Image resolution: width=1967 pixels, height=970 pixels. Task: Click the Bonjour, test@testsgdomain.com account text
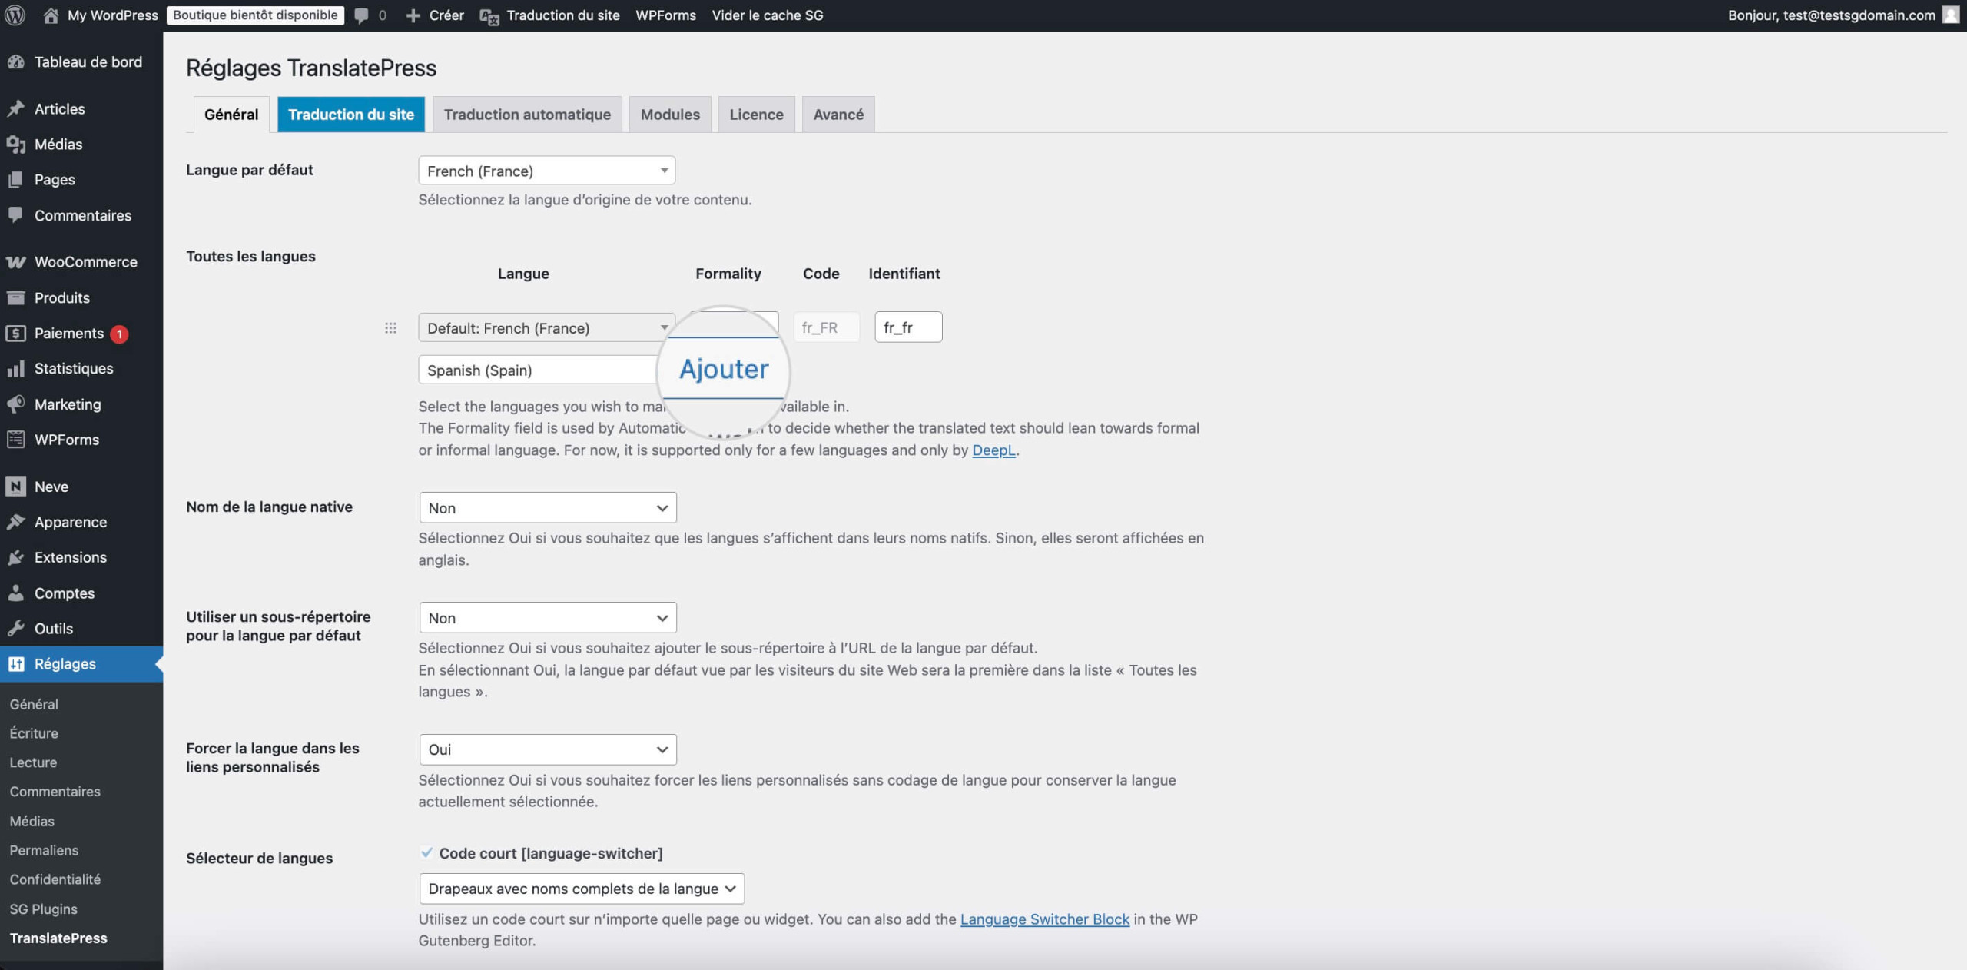1832,15
